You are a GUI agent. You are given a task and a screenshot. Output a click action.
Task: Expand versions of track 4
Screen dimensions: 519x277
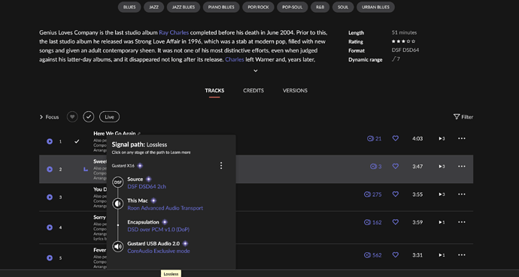point(442,222)
